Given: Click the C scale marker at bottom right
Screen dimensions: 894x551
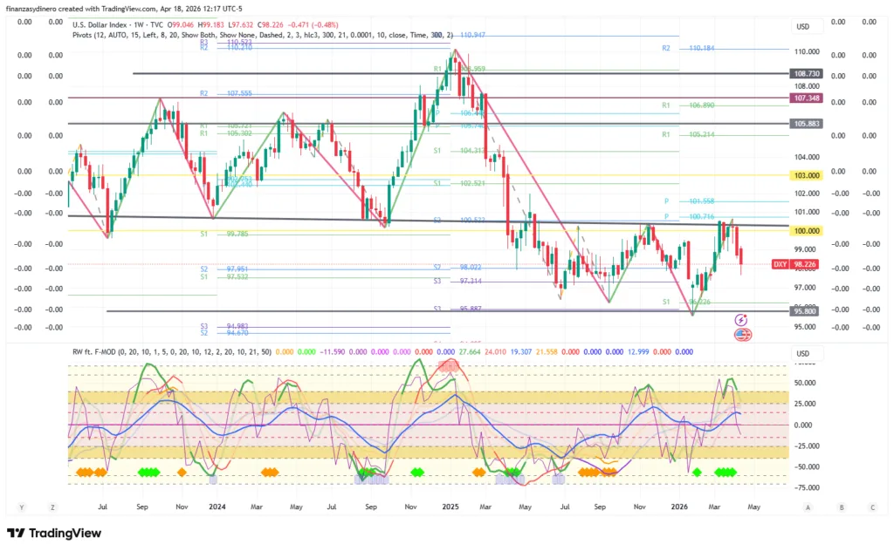Looking at the screenshot, I should tap(872, 506).
